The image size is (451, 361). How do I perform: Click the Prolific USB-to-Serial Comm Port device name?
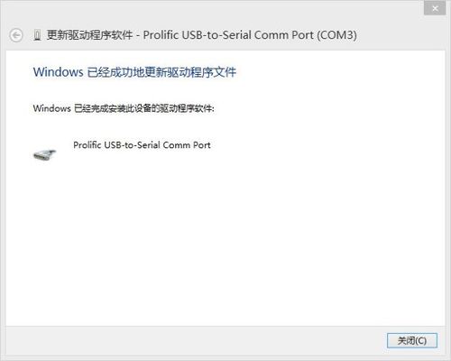tap(142, 145)
